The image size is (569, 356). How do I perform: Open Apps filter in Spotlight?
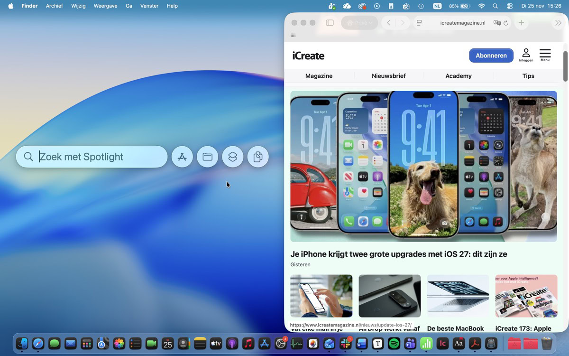182,157
